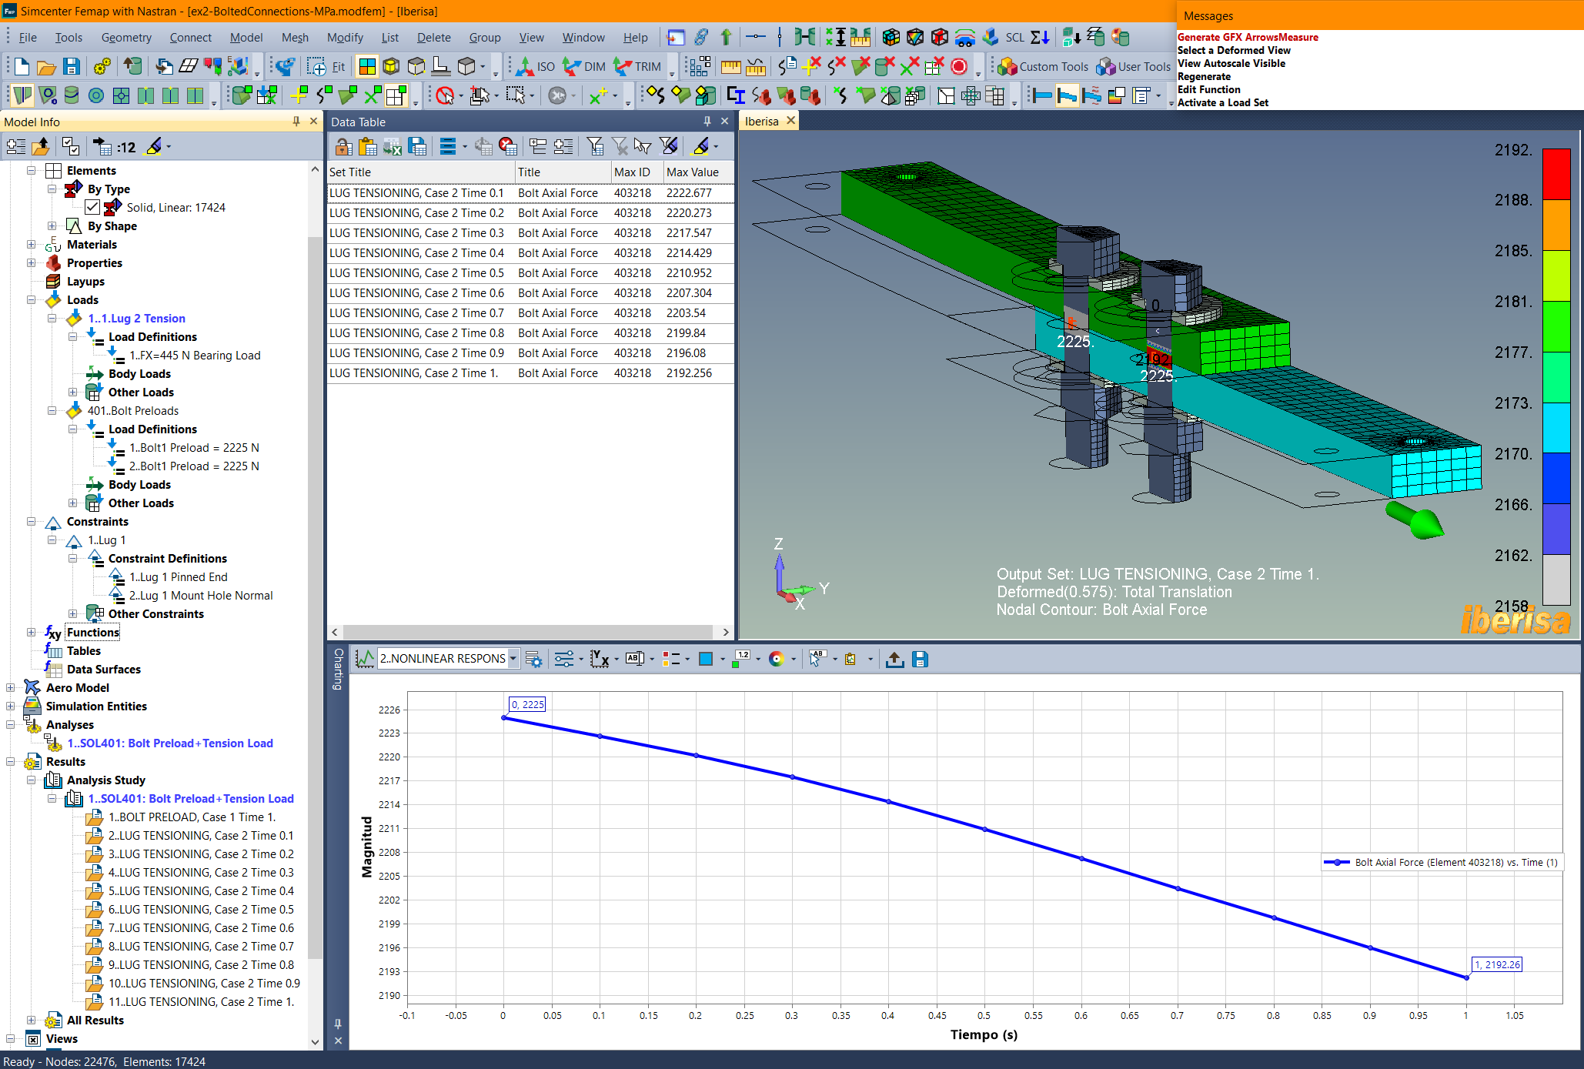The height and width of the screenshot is (1069, 1584).
Task: Click the selector stop-cursor icon
Action: click(x=446, y=95)
